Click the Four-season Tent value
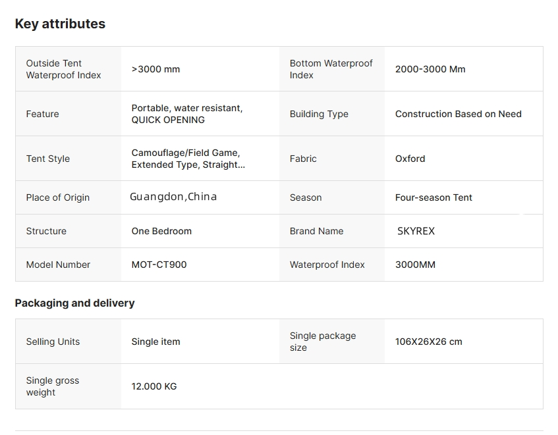558x435 pixels. click(x=433, y=197)
